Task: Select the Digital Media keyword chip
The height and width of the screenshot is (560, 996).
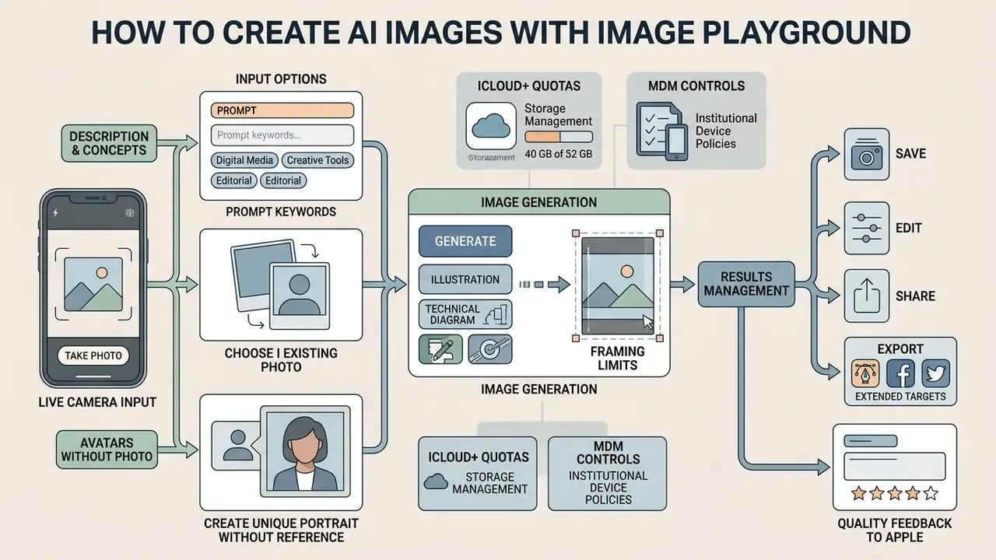Action: [245, 160]
